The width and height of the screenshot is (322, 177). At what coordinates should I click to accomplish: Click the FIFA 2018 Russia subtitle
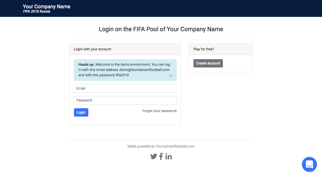[36, 11]
